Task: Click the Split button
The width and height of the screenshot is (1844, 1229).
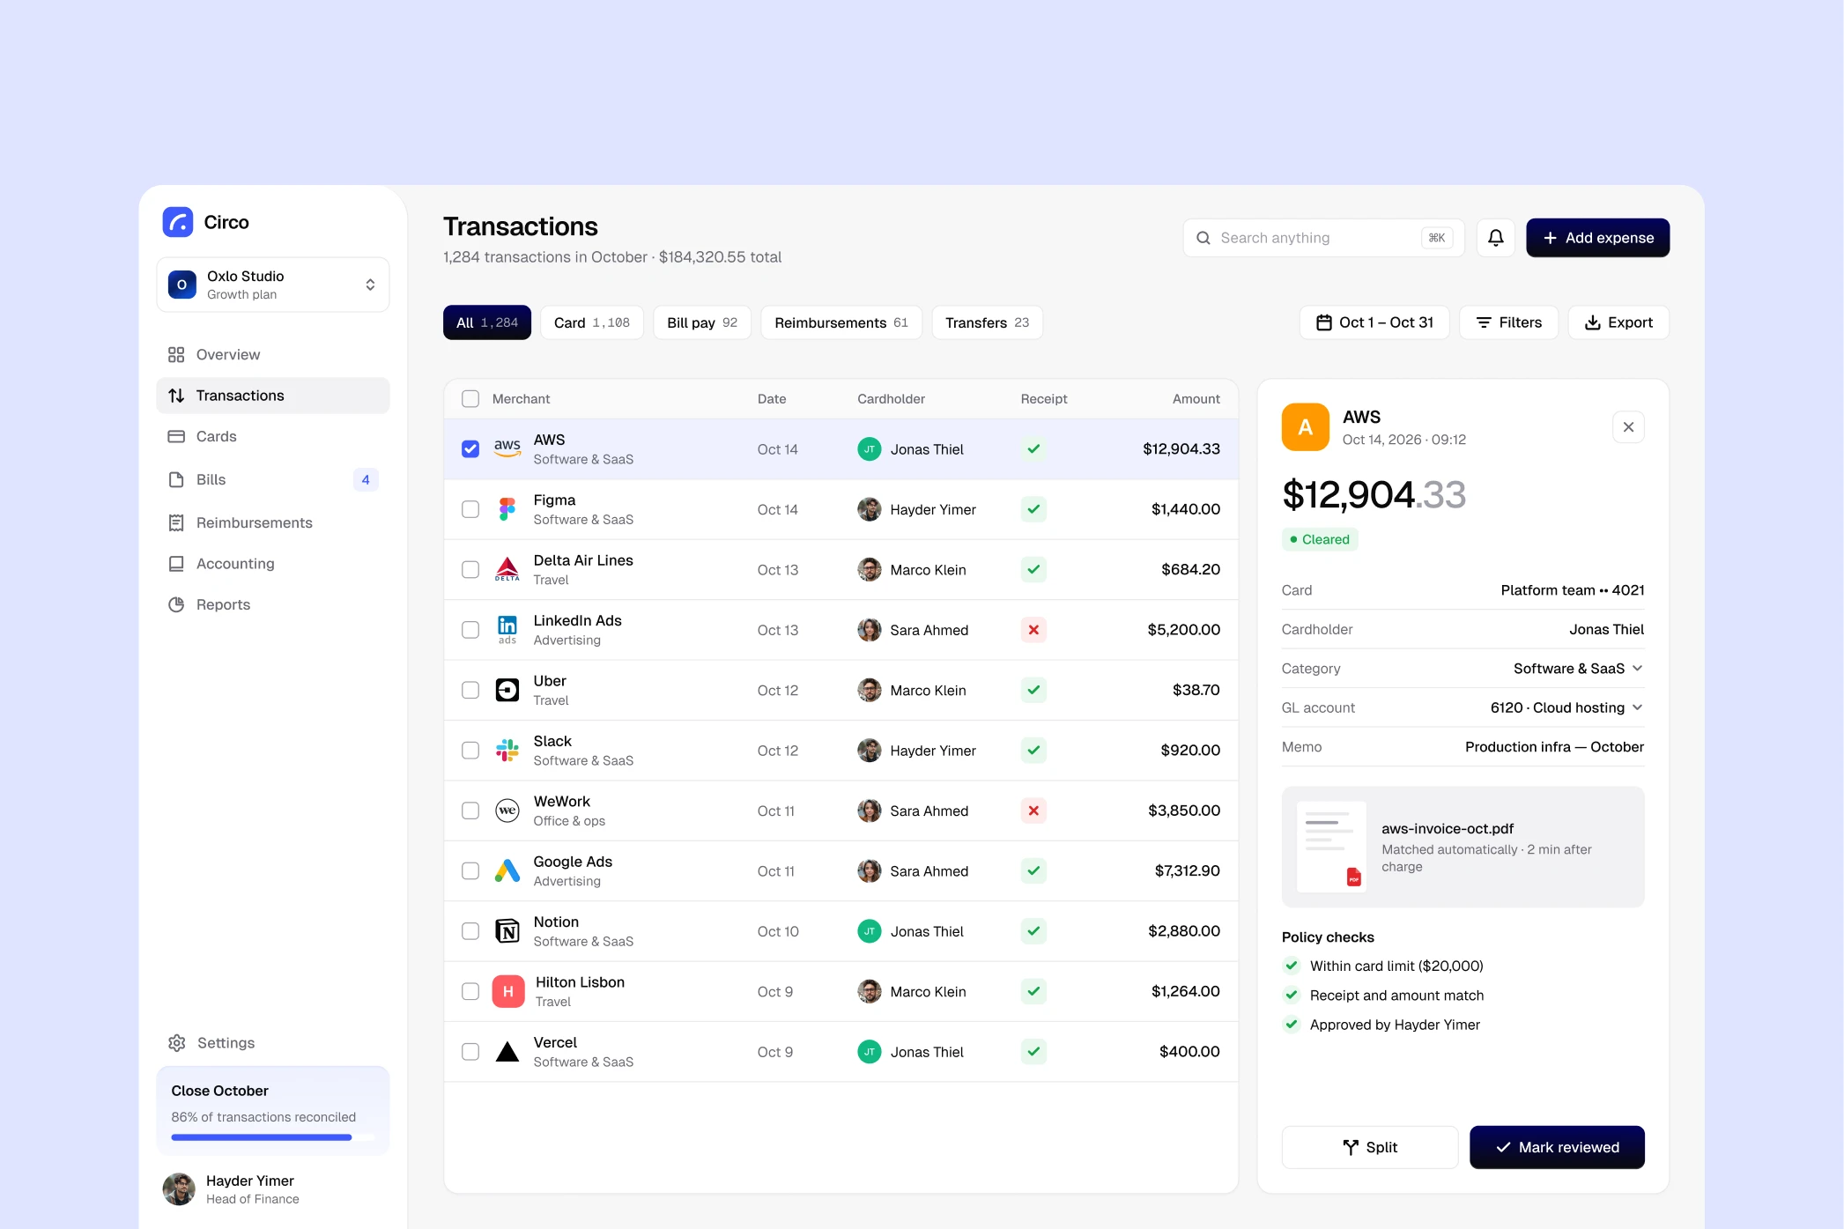Action: (1370, 1147)
